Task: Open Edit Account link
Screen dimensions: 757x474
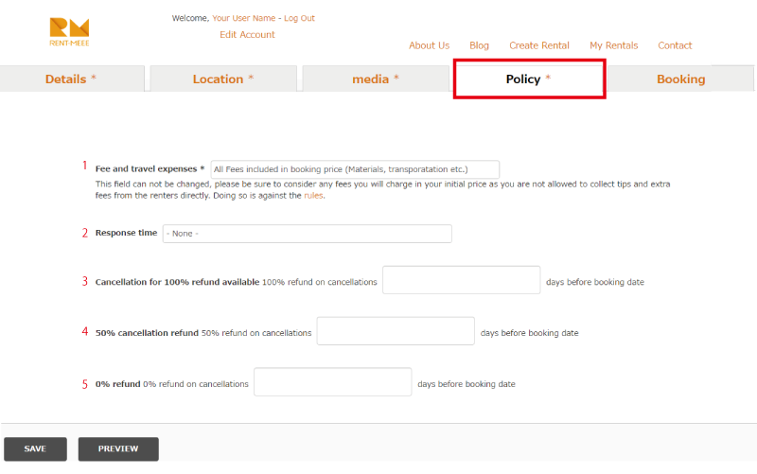Action: (247, 35)
